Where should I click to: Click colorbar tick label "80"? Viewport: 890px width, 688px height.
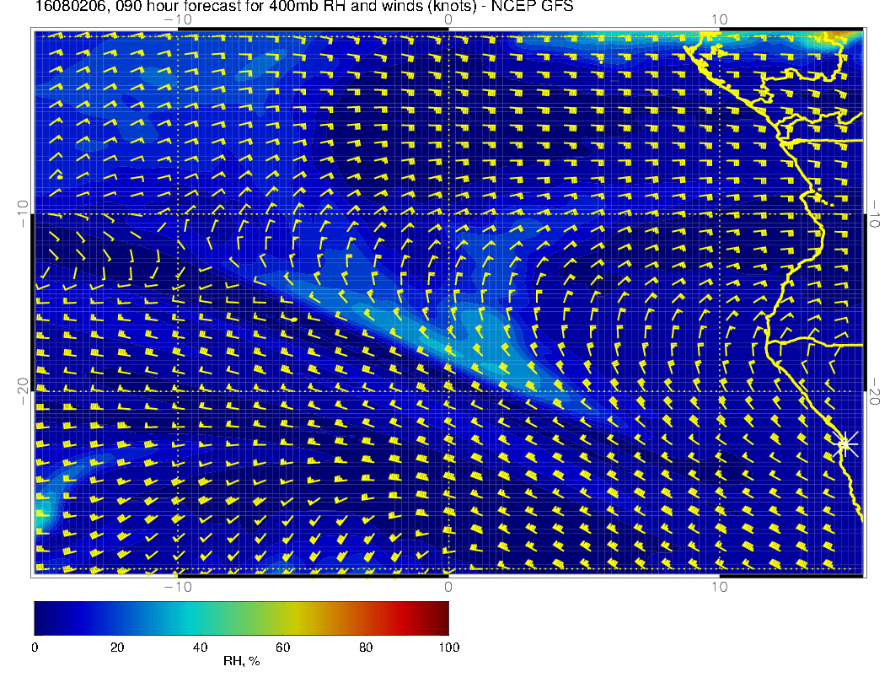pos(366,648)
